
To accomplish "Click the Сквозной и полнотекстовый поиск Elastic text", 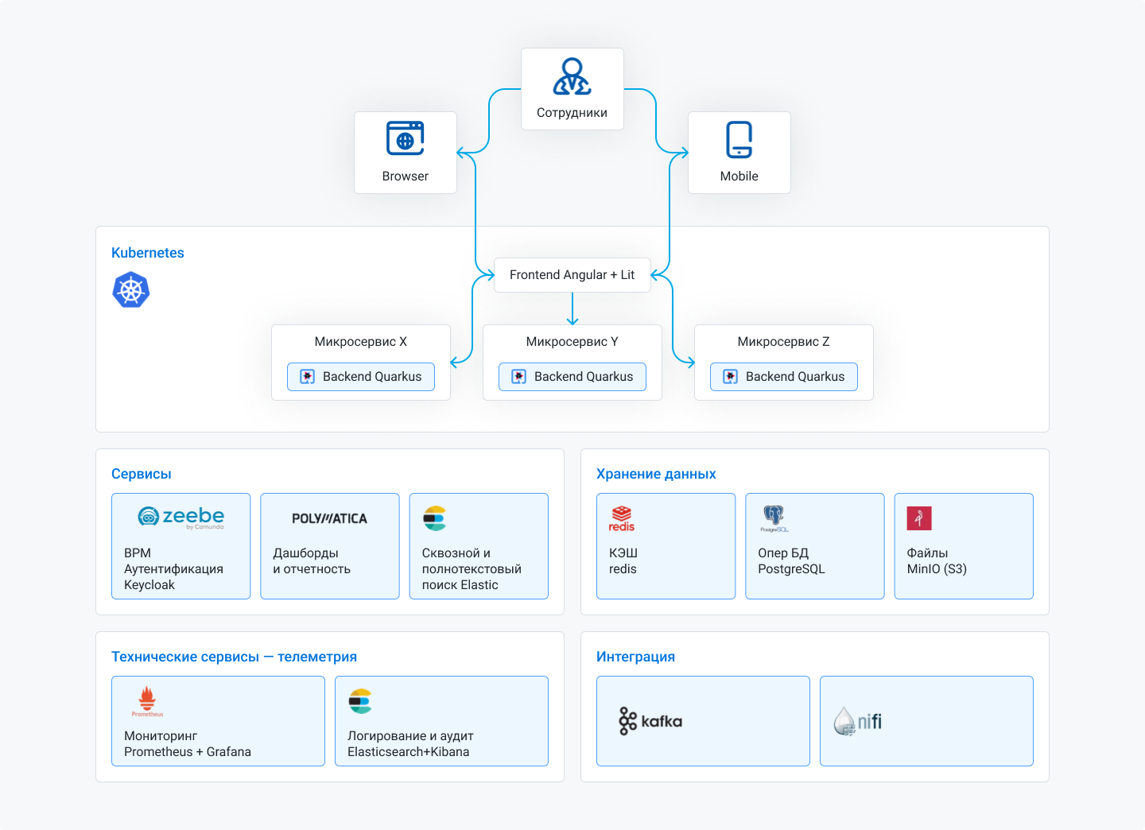I will click(x=472, y=569).
